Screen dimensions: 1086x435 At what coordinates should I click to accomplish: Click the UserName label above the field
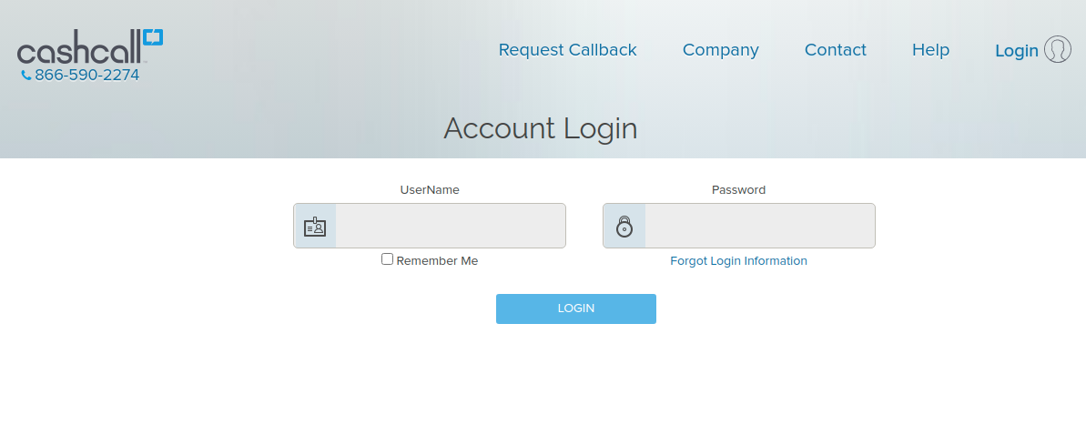[430, 190]
